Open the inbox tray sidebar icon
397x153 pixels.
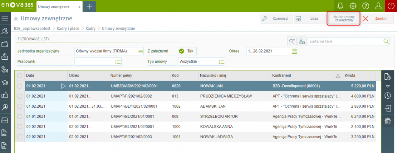pyautogui.click(x=5, y=120)
